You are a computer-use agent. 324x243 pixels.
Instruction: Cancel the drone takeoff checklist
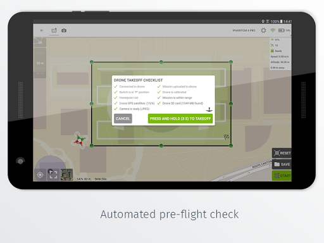coord(123,118)
